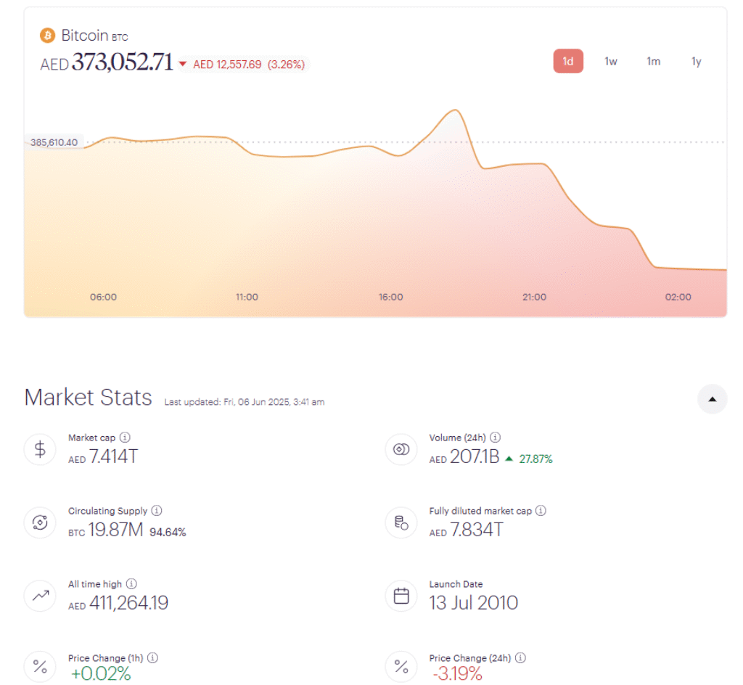Click the Launch Date calendar icon
743x685 pixels.
[401, 596]
